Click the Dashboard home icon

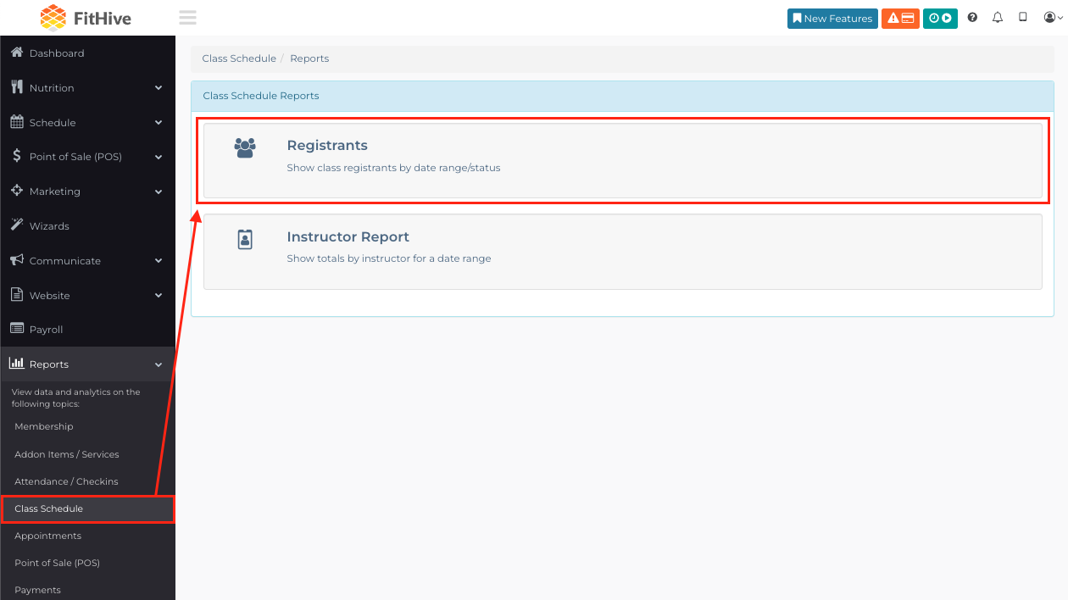tap(16, 53)
